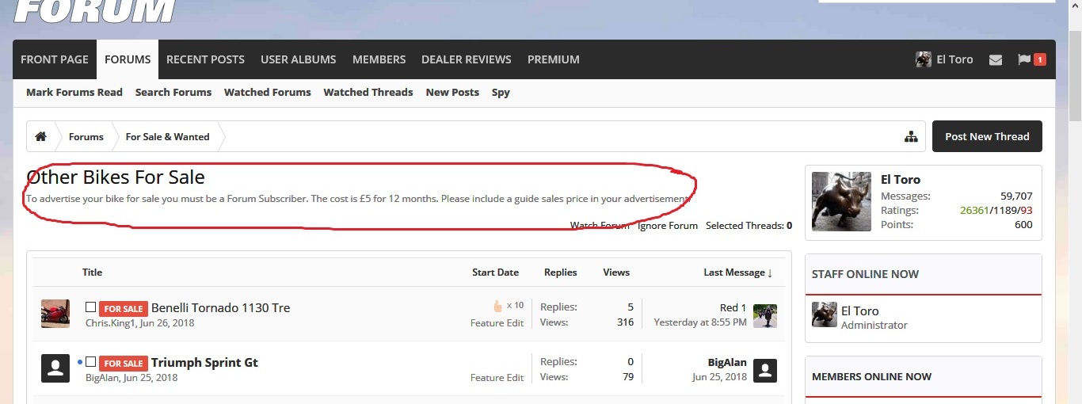Sort threads by Last Message column
Image resolution: width=1082 pixels, height=404 pixels.
(x=737, y=273)
